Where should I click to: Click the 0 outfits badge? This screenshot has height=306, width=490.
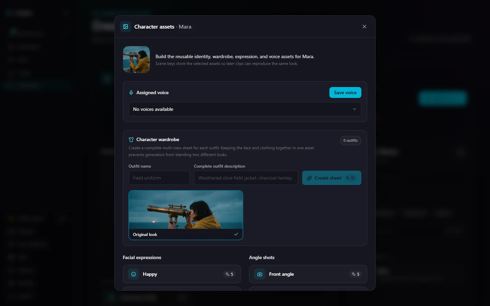[350, 140]
